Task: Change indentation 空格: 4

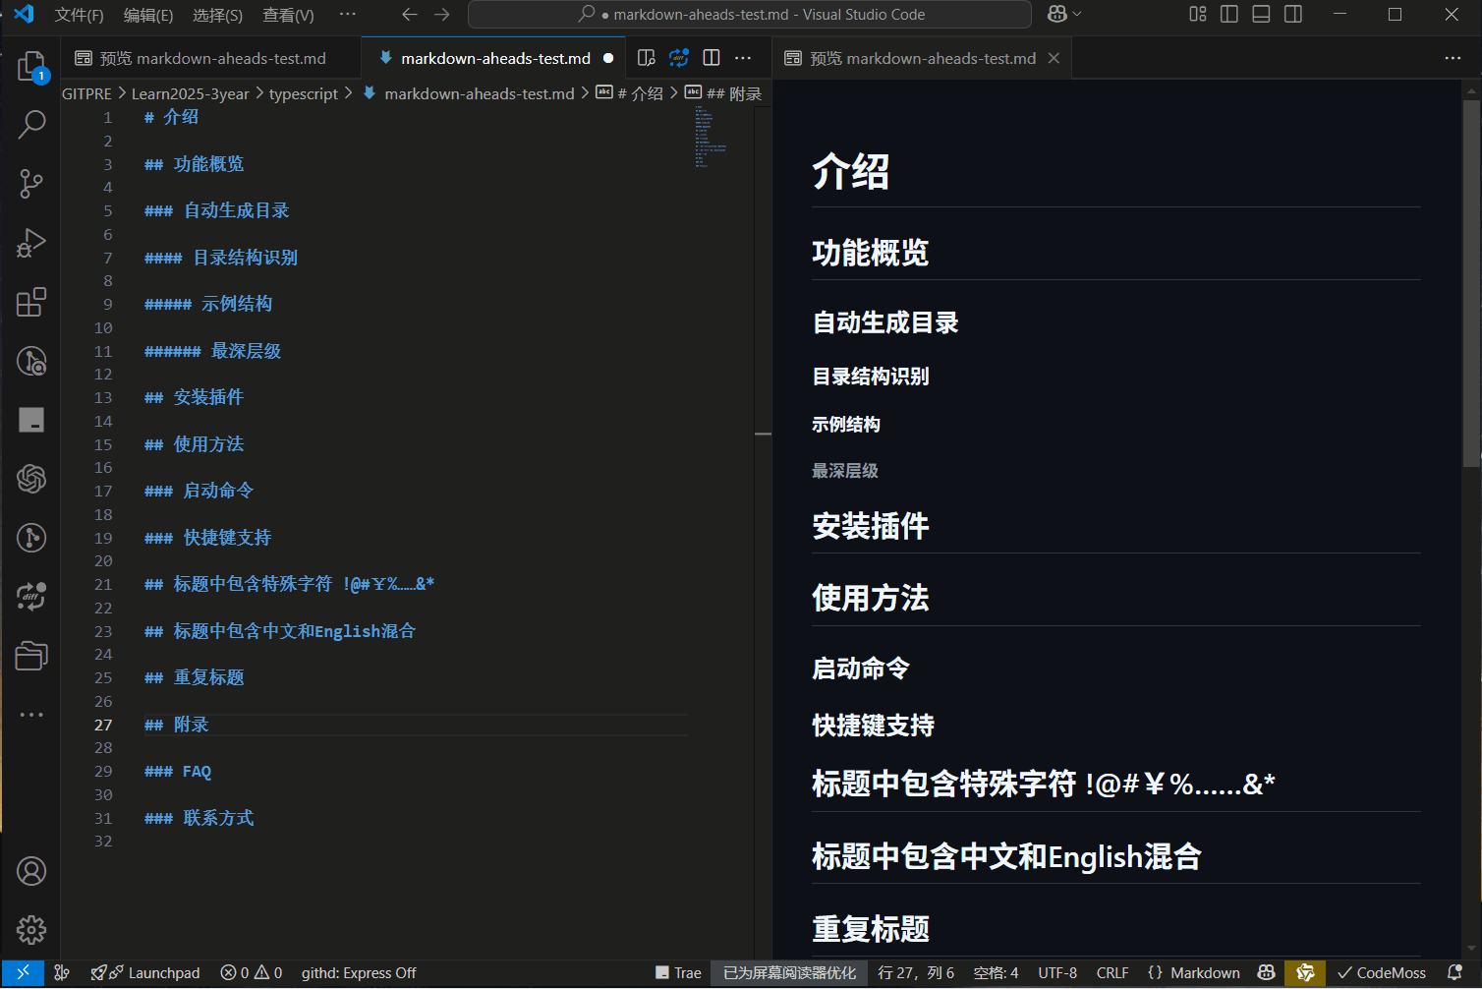Action: pyautogui.click(x=996, y=972)
